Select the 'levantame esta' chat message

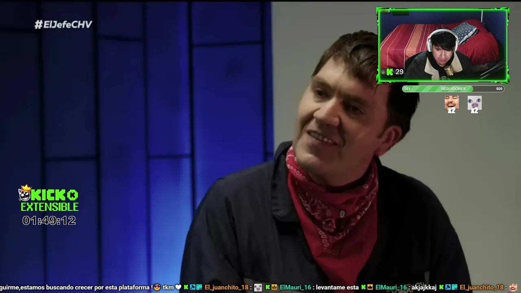(x=337, y=287)
